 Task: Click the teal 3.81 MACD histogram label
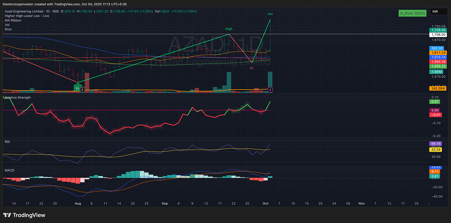pos(435,176)
